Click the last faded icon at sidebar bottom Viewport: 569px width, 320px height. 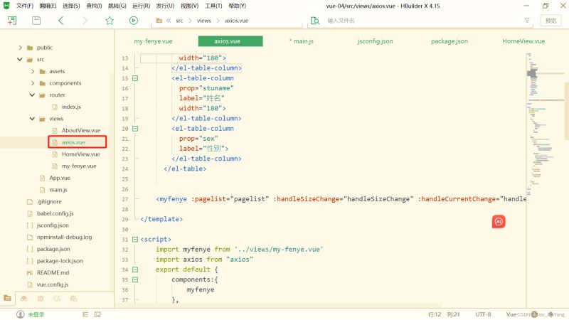tap(74, 299)
